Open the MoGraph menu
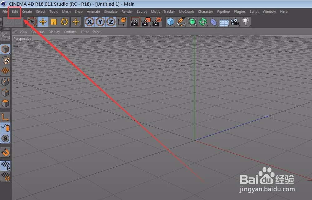Image resolution: width=312 pixels, height=200 pixels. coord(186,12)
